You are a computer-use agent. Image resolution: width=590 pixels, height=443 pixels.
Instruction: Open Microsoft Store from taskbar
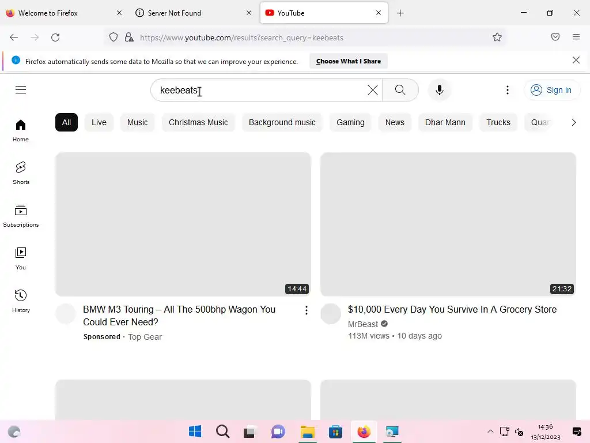click(x=335, y=431)
